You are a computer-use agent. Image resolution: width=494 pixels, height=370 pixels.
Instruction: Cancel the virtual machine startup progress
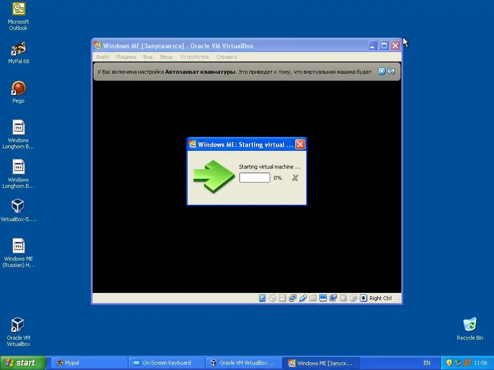pyautogui.click(x=295, y=178)
